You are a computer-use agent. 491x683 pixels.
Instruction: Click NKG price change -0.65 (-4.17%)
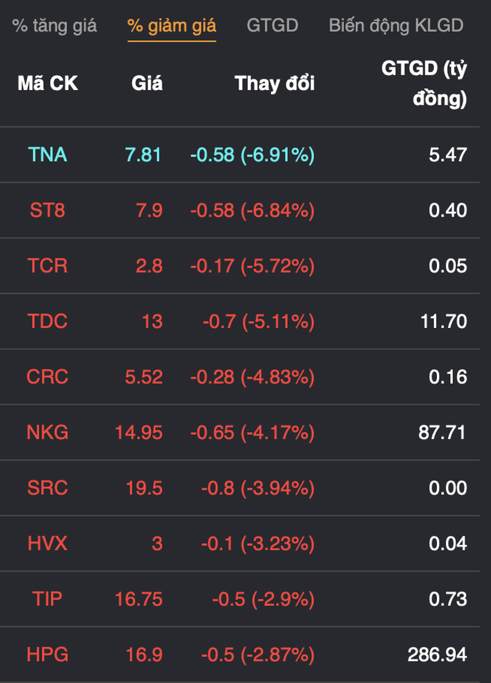point(252,432)
